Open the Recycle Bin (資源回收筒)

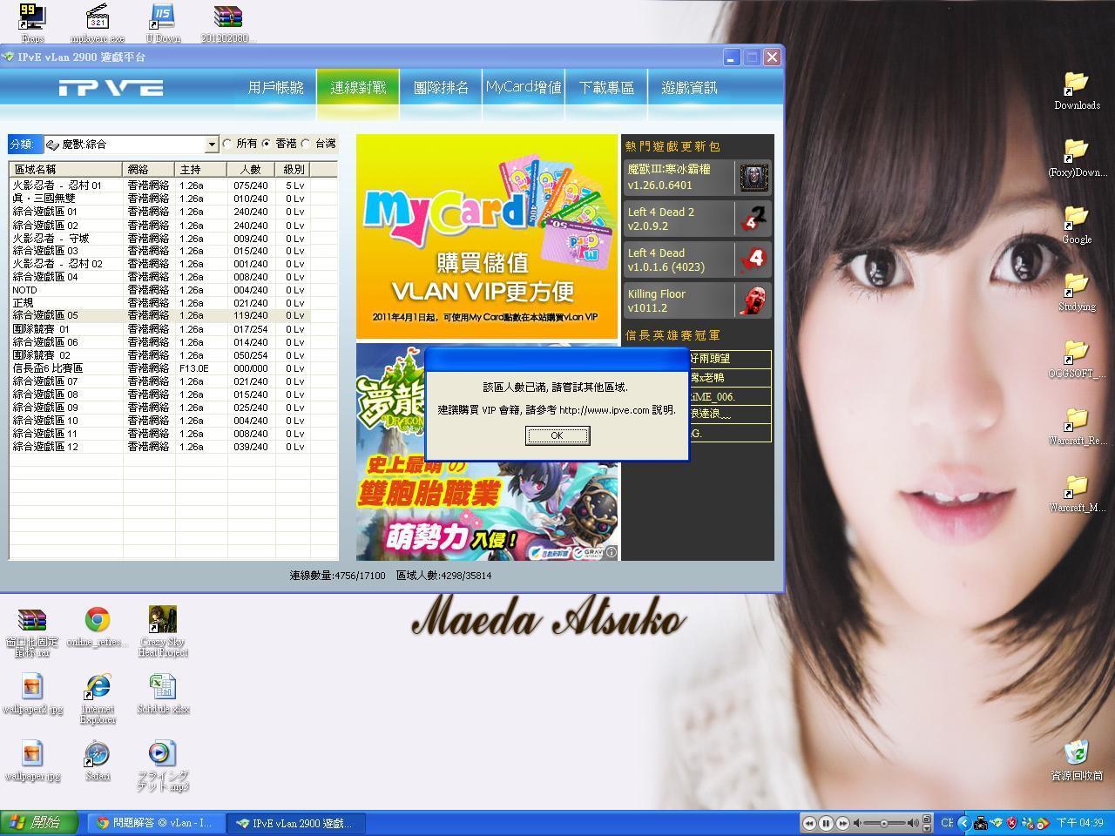(x=1077, y=760)
